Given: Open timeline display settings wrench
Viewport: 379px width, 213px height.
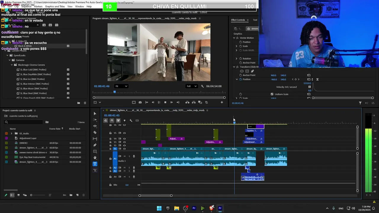Looking at the screenshot, I should coord(131,120).
